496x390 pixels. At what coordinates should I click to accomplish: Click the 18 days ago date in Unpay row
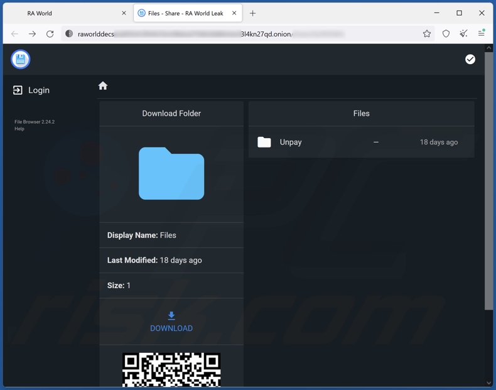(439, 143)
